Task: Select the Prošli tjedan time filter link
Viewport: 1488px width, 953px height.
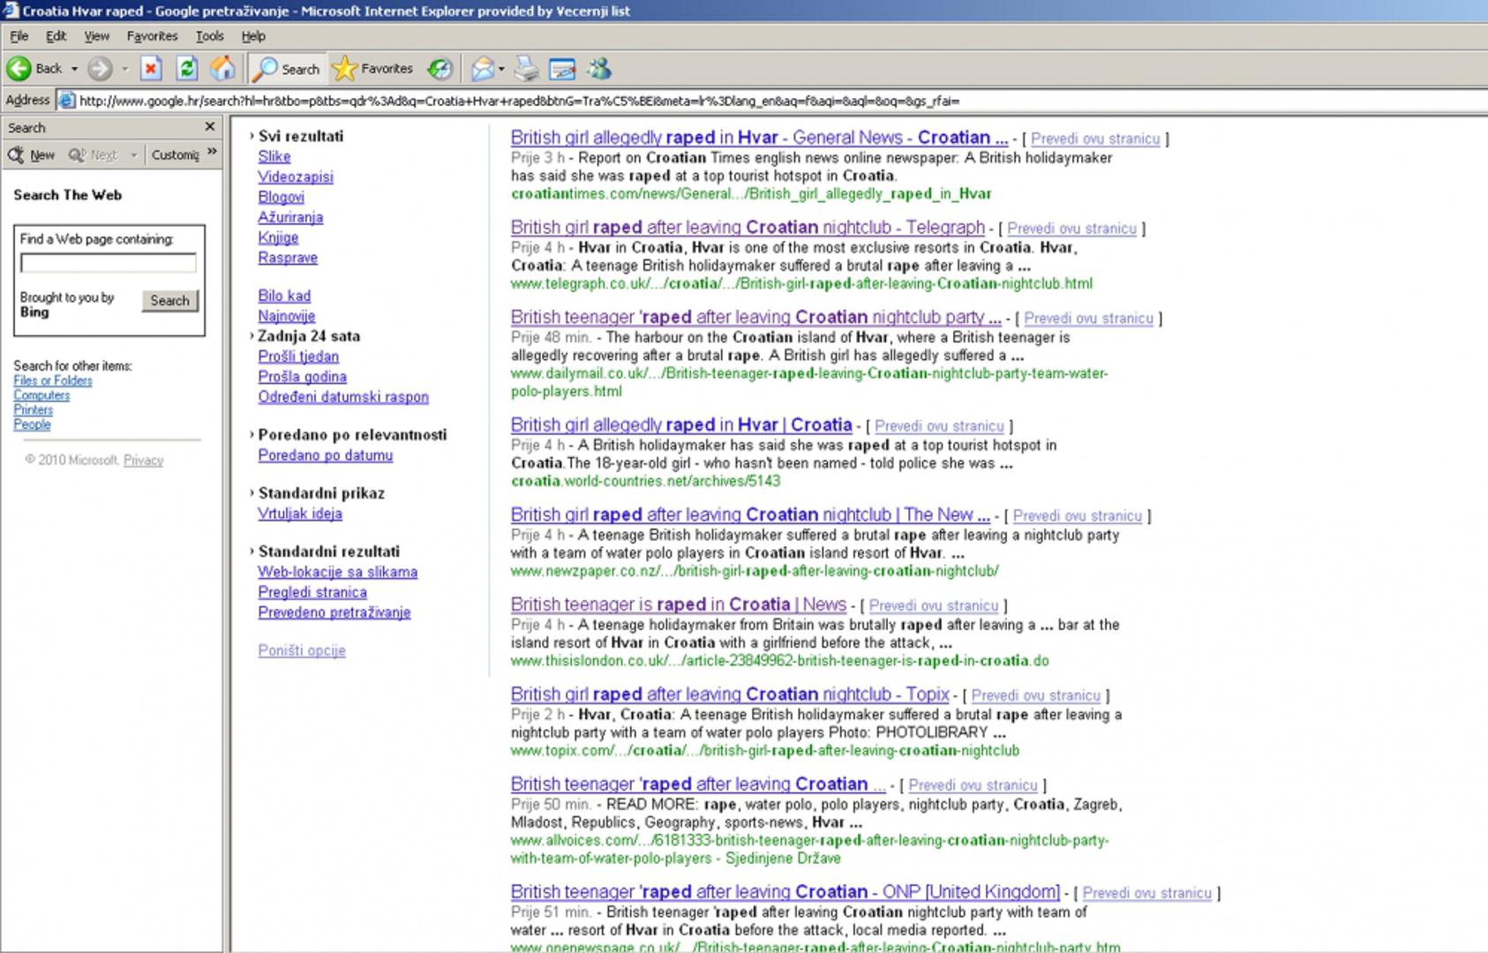Action: point(298,356)
